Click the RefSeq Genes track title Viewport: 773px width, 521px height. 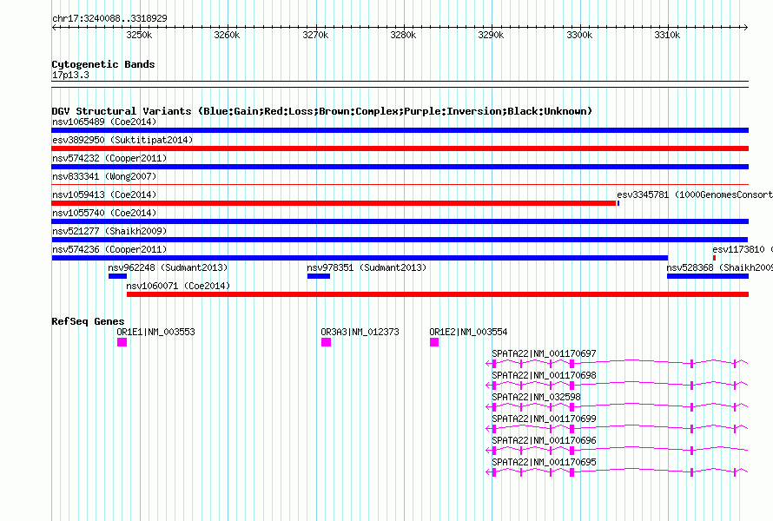[88, 321]
